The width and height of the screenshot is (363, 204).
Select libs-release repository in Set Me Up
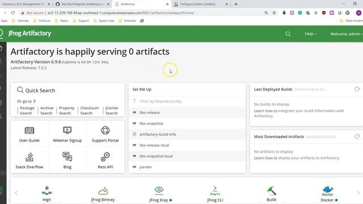pyautogui.click(x=187, y=113)
